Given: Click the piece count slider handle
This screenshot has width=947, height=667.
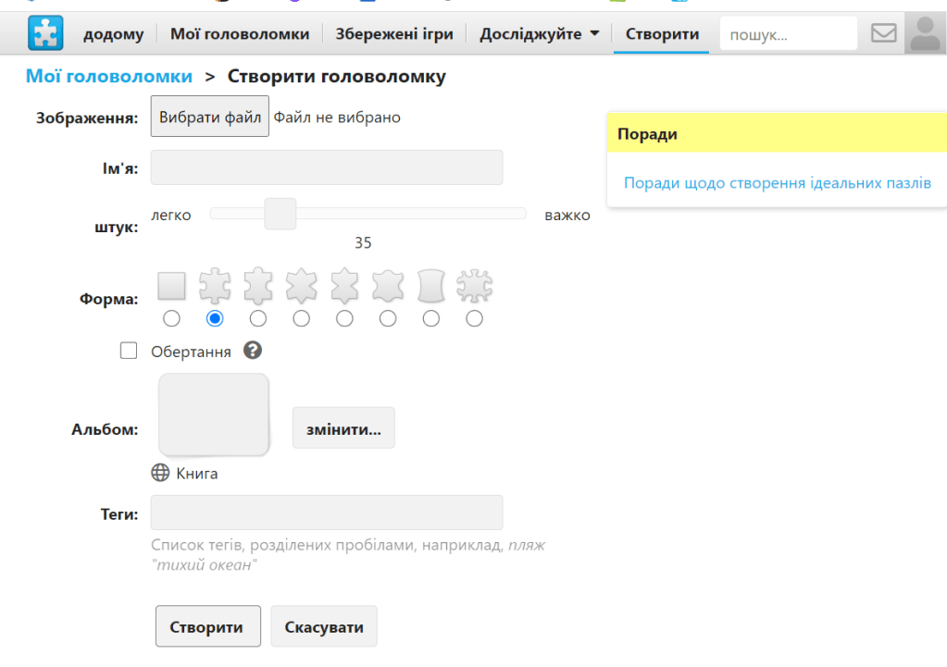Looking at the screenshot, I should [280, 214].
